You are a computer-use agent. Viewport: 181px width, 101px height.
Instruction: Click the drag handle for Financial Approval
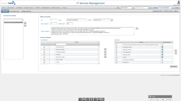pyautogui.click(x=50, y=47)
